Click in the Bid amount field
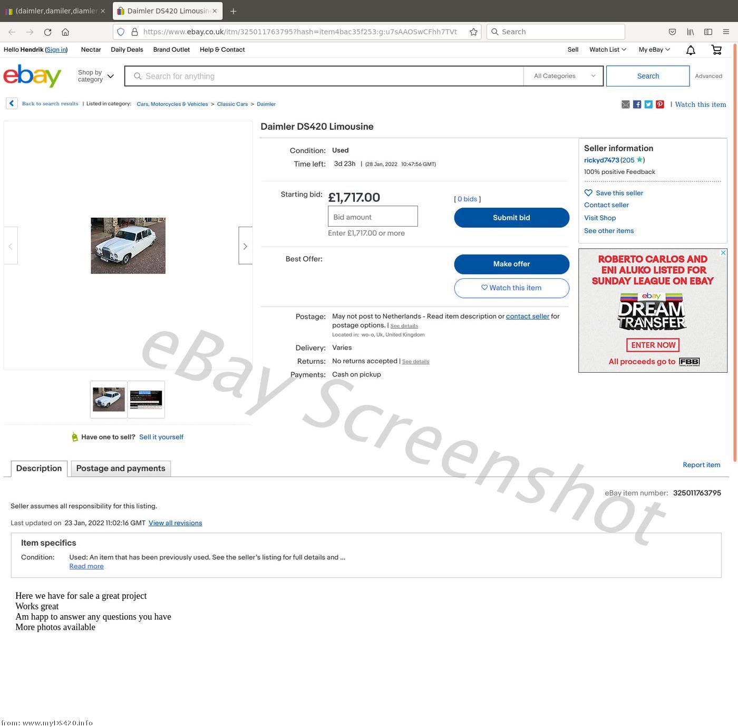This screenshot has height=727, width=738. (x=373, y=217)
